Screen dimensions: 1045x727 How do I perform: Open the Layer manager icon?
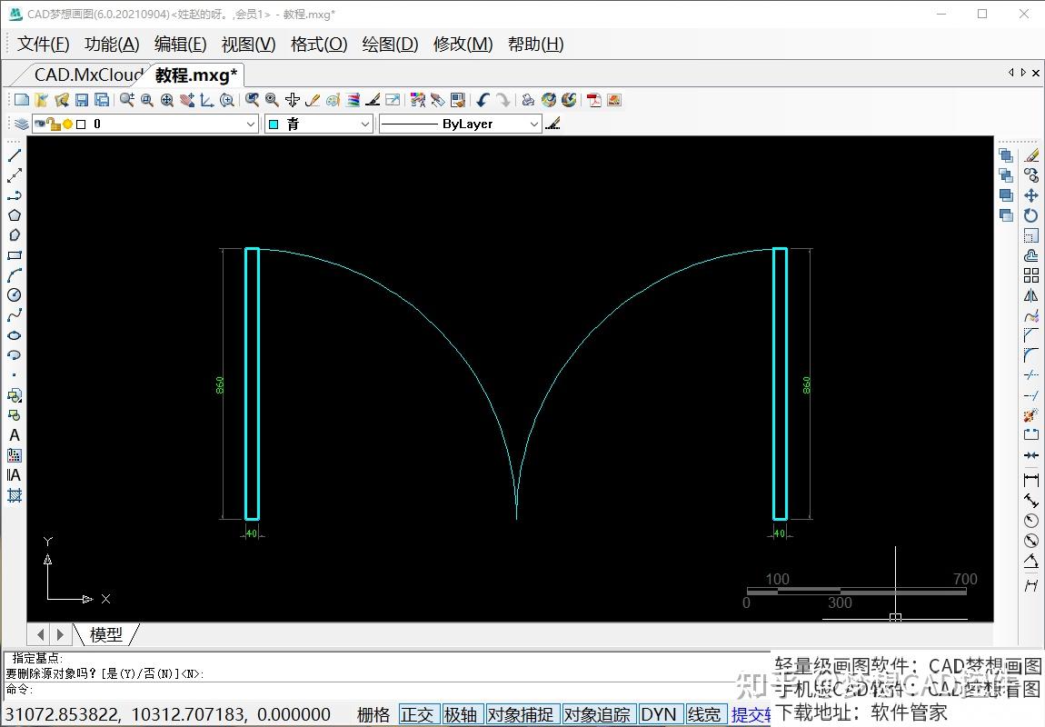point(21,124)
